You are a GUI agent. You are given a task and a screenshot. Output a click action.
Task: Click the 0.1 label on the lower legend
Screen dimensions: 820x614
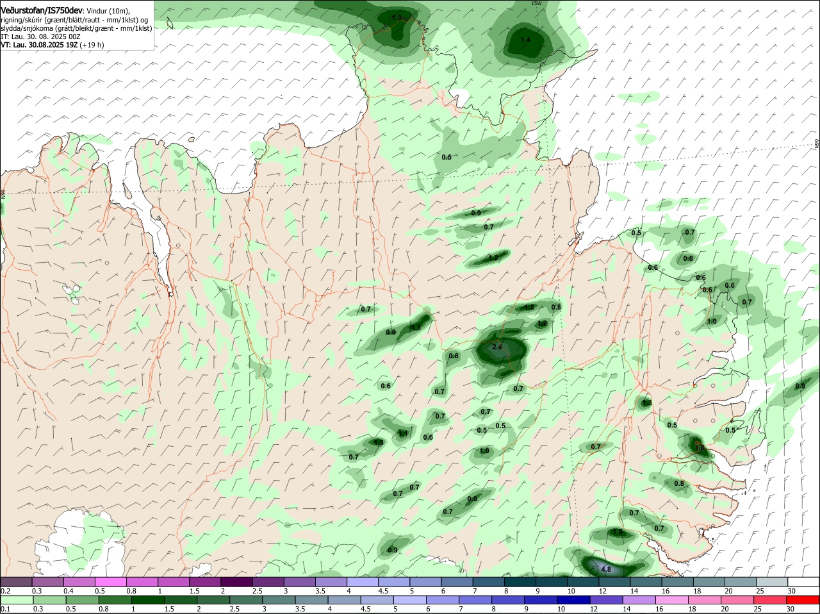point(5,609)
